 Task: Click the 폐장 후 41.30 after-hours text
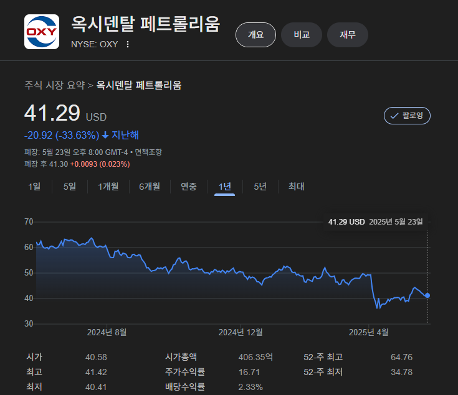click(46, 164)
